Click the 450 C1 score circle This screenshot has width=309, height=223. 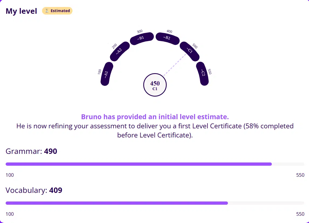(155, 85)
